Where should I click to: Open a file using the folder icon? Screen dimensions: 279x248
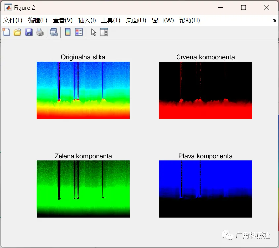click(x=17, y=32)
